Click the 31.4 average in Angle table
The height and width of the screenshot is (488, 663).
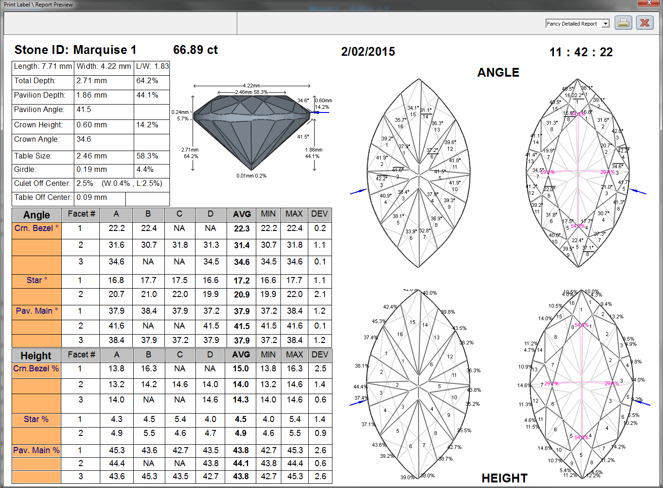pos(242,245)
